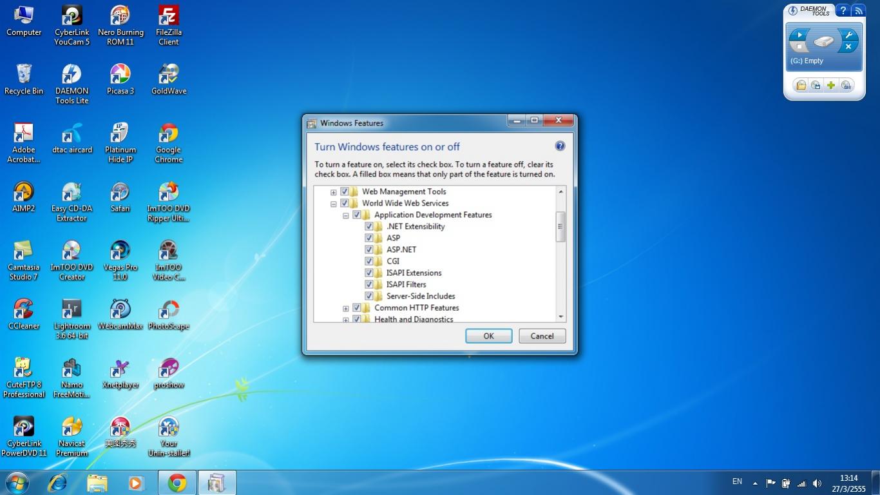Screen dimensions: 880x495
Task: Expand the Common HTTP Features node
Action: pos(346,308)
